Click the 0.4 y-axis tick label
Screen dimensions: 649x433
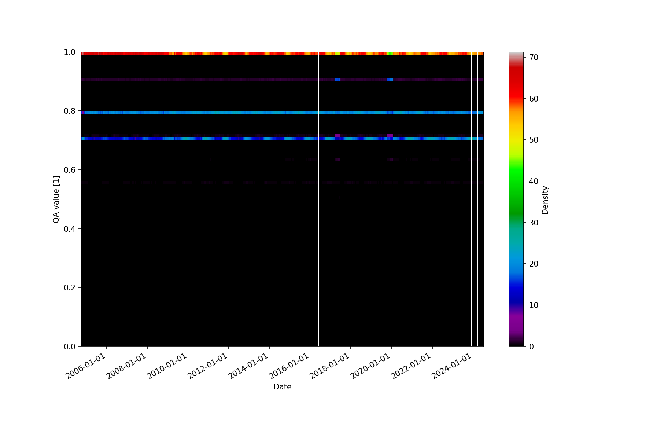(70, 229)
